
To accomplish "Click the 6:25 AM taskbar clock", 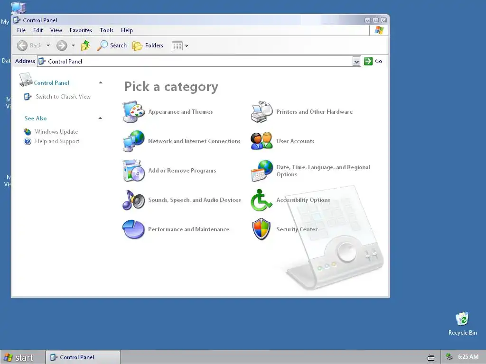I will tap(468, 357).
